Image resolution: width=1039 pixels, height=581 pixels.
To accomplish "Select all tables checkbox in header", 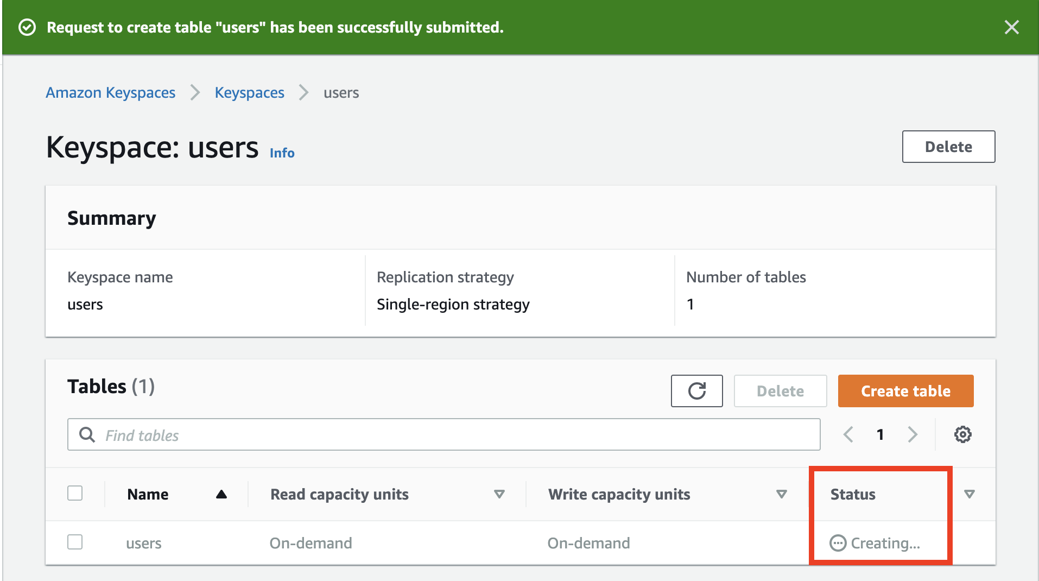I will coord(75,493).
